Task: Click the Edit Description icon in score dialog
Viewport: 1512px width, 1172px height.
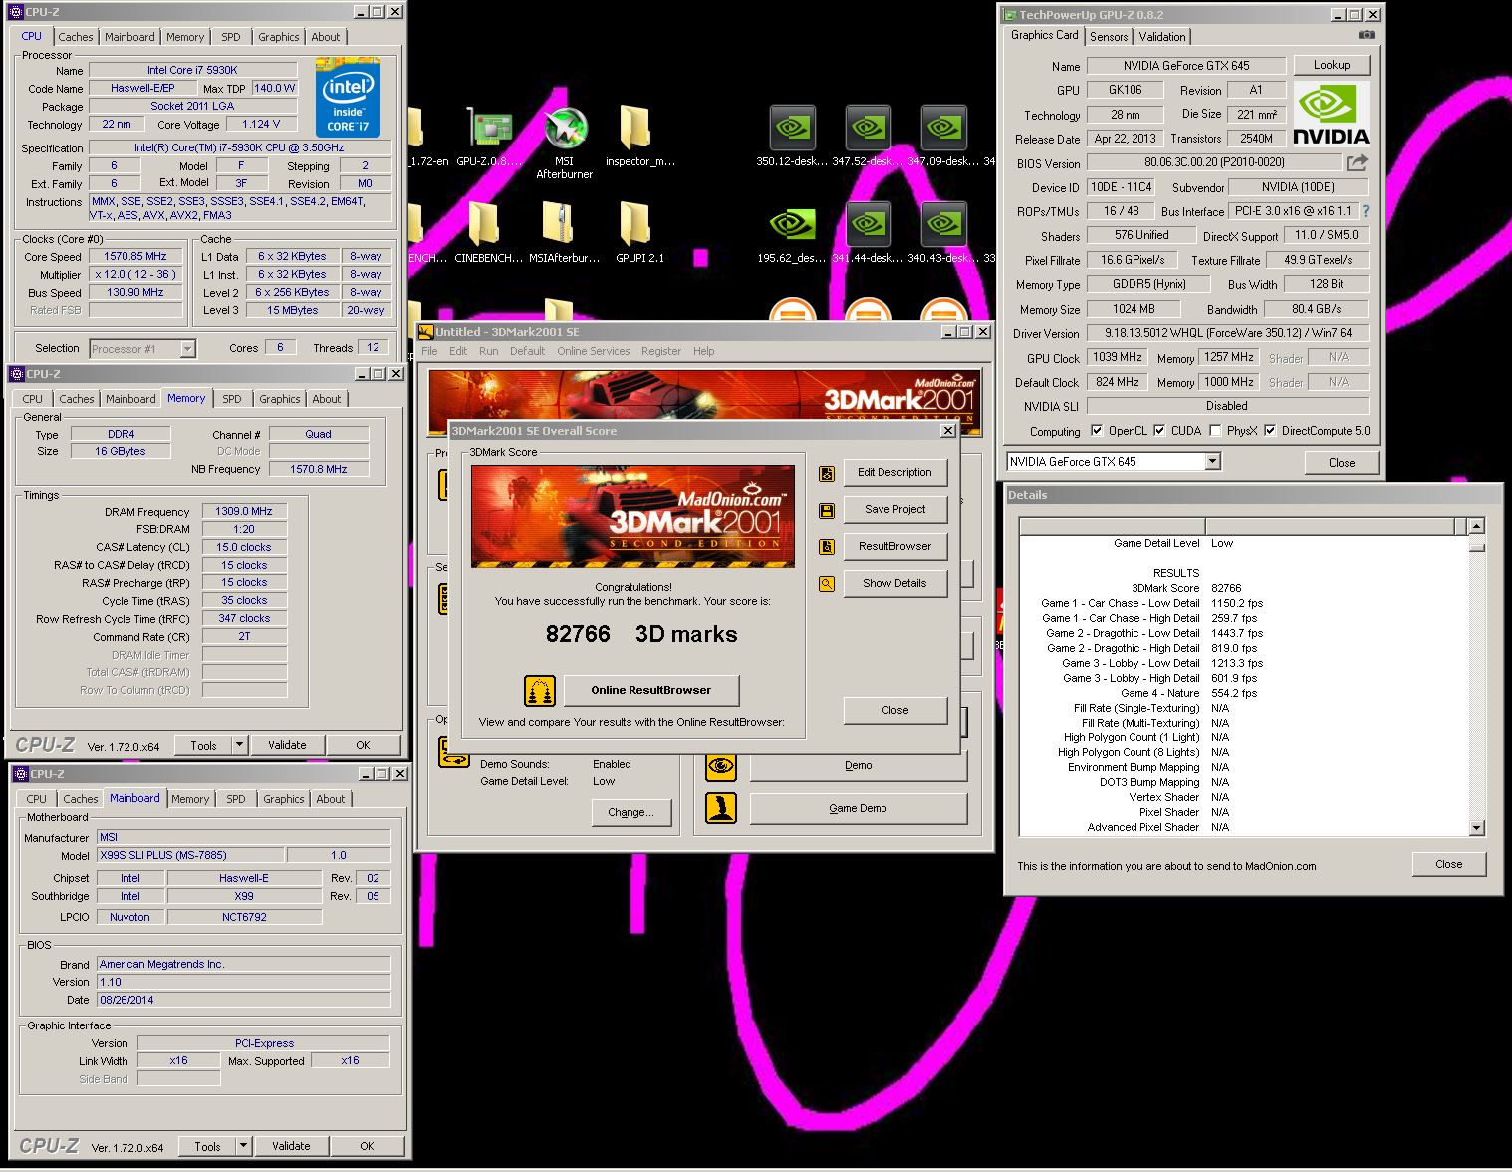Action: tap(827, 473)
